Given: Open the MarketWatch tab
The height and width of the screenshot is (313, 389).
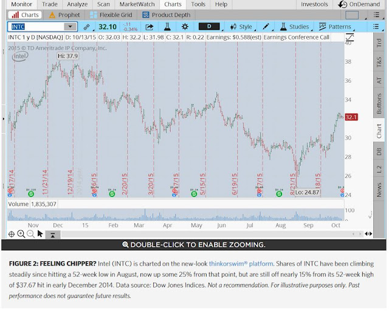Looking at the screenshot, I should 137,4.
